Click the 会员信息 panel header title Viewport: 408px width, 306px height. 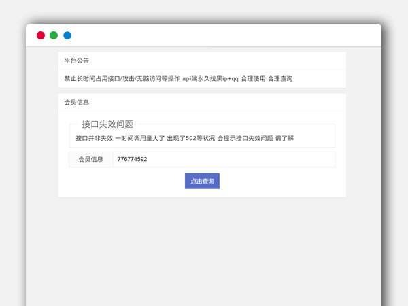[x=77, y=103]
